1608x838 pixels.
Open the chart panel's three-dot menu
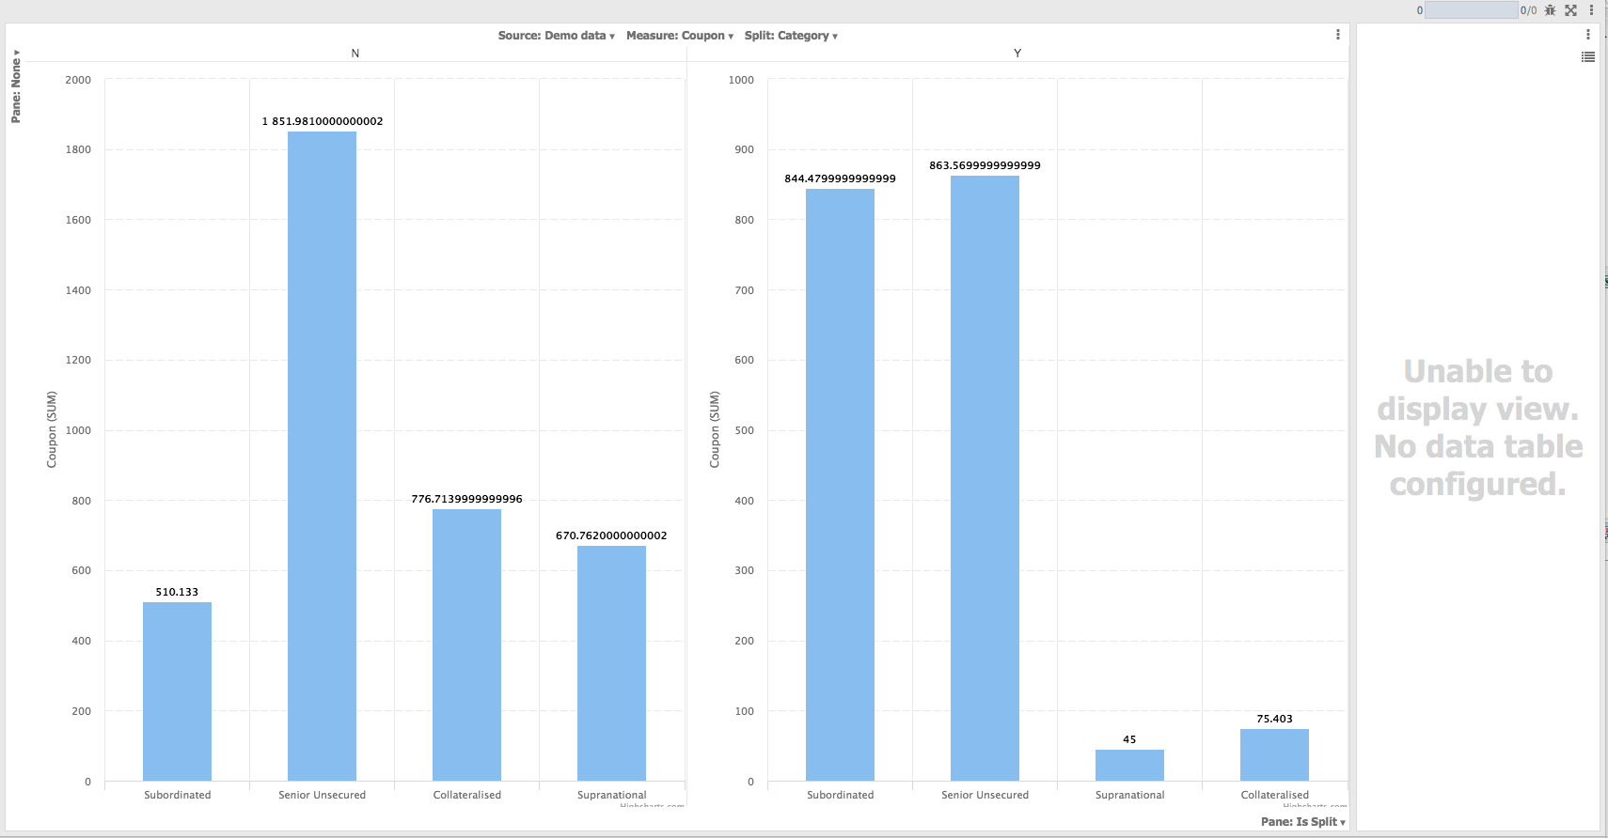coord(1337,35)
